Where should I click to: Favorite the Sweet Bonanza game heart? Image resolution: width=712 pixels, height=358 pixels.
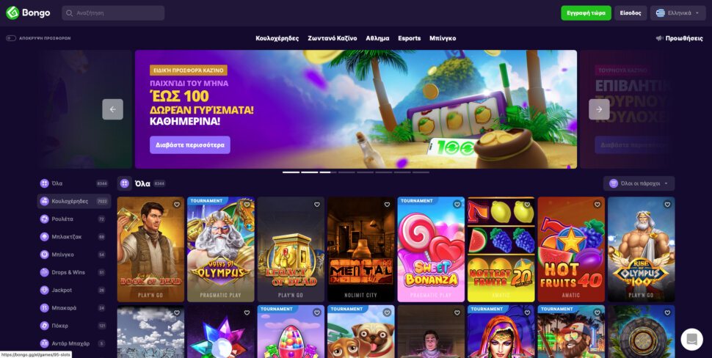click(x=457, y=205)
